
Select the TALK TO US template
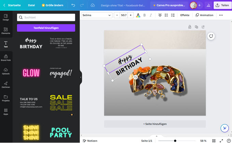click(x=31, y=102)
